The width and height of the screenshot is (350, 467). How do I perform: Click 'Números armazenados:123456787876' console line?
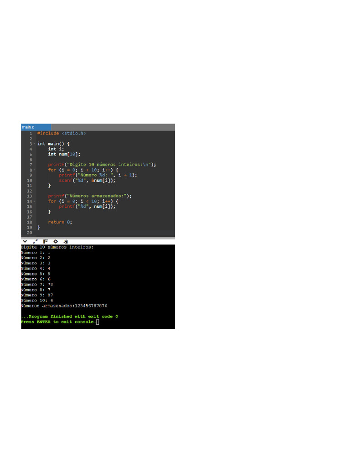[x=64, y=306]
